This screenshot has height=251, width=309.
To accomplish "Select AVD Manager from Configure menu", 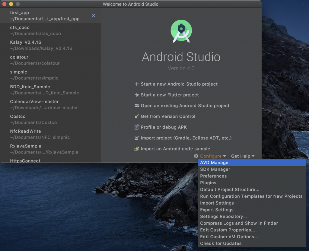I will click(252, 163).
